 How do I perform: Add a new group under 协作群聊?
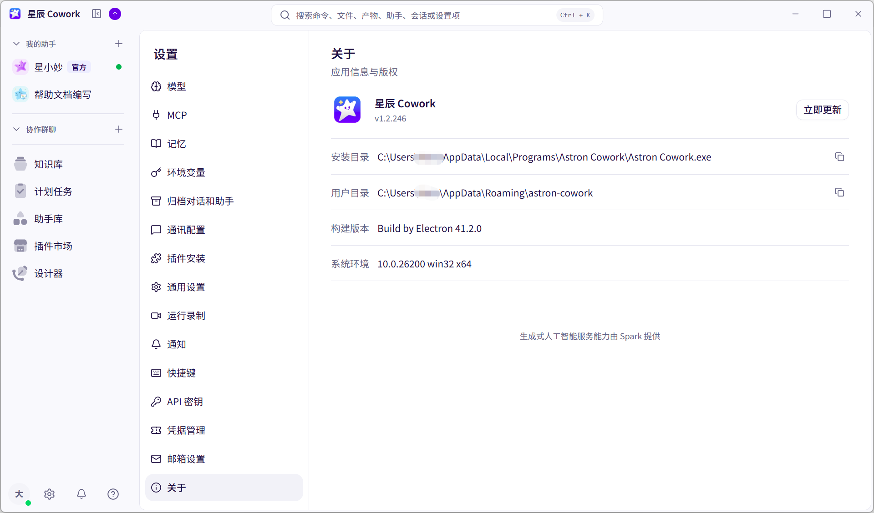[x=119, y=129]
